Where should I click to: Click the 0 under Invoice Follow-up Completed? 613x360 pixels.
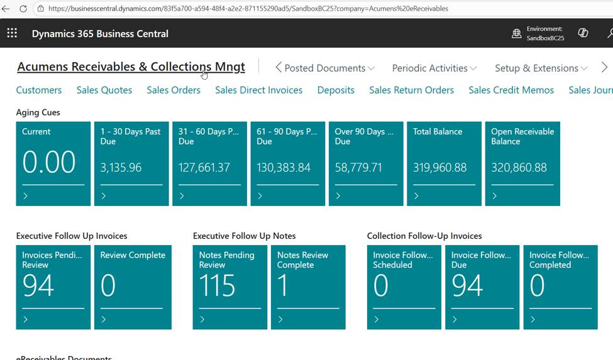(537, 285)
